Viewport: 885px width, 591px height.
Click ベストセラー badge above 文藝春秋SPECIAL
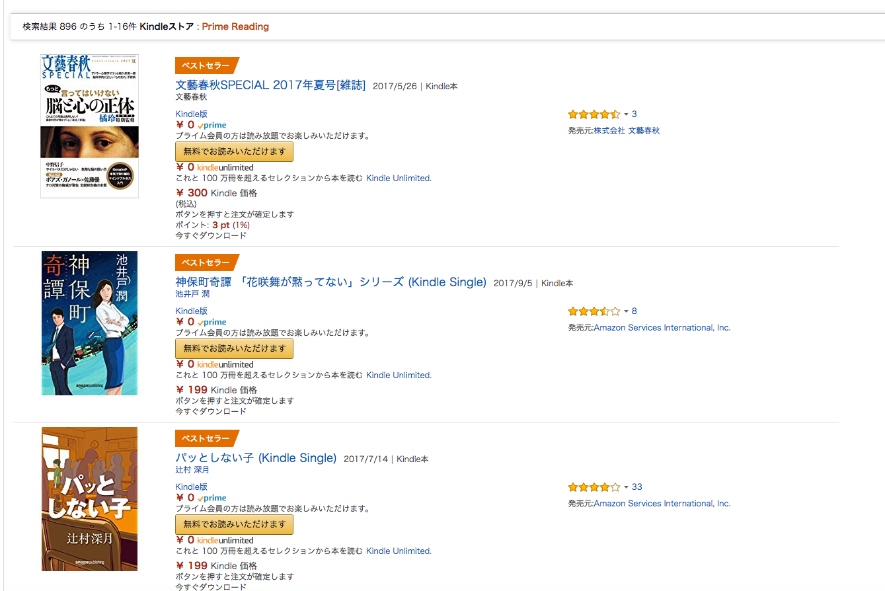point(206,65)
